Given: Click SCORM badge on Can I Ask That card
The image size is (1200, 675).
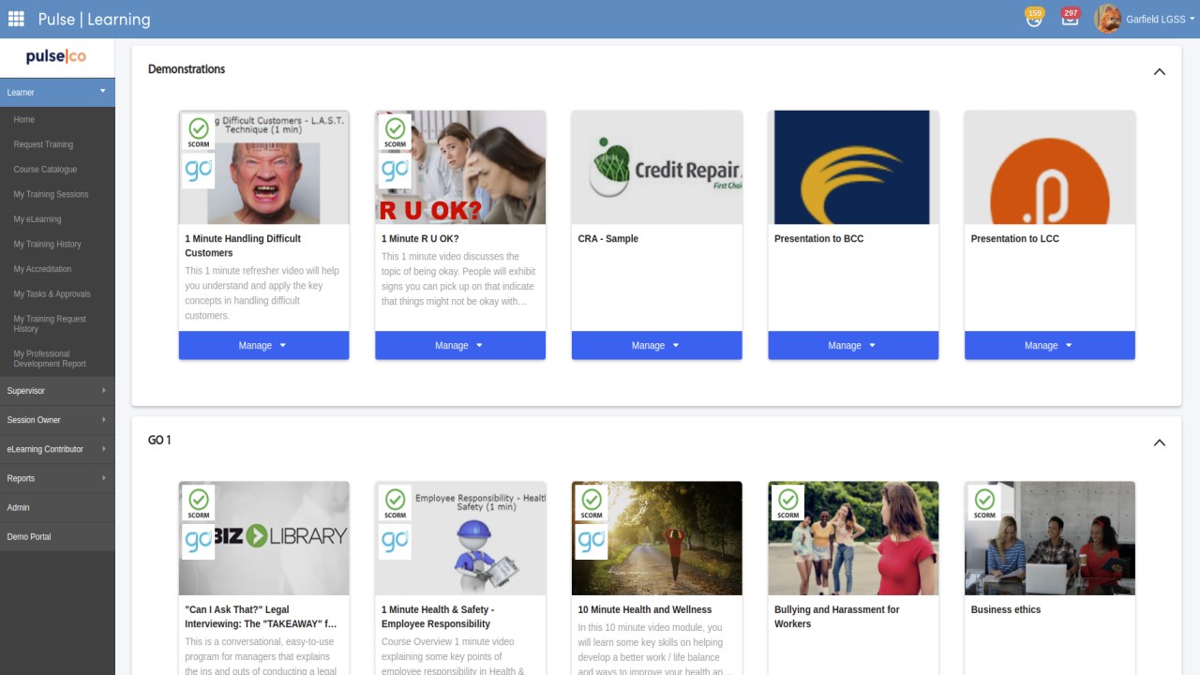Looking at the screenshot, I should (x=198, y=502).
